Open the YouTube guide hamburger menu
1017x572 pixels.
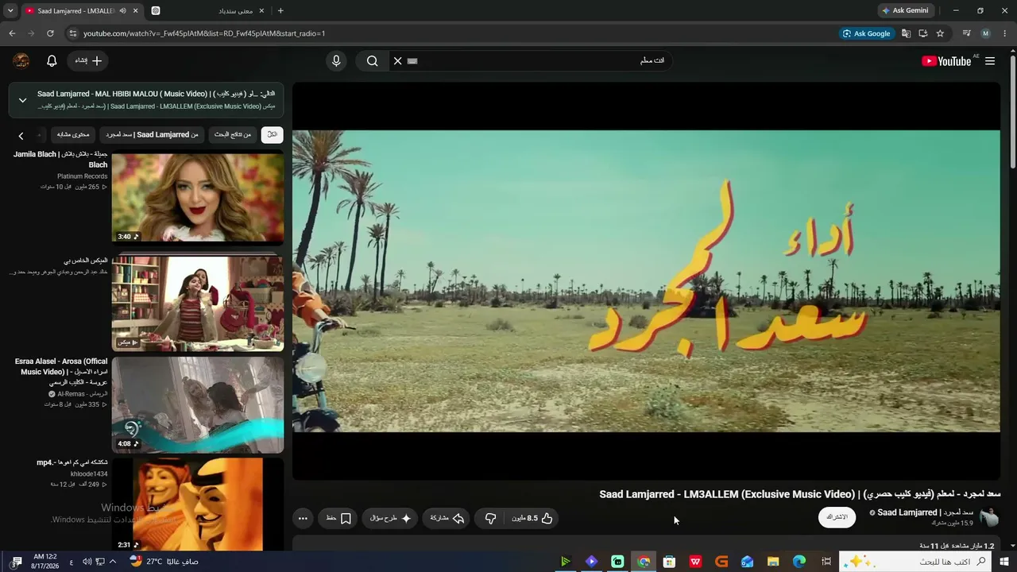pyautogui.click(x=990, y=61)
